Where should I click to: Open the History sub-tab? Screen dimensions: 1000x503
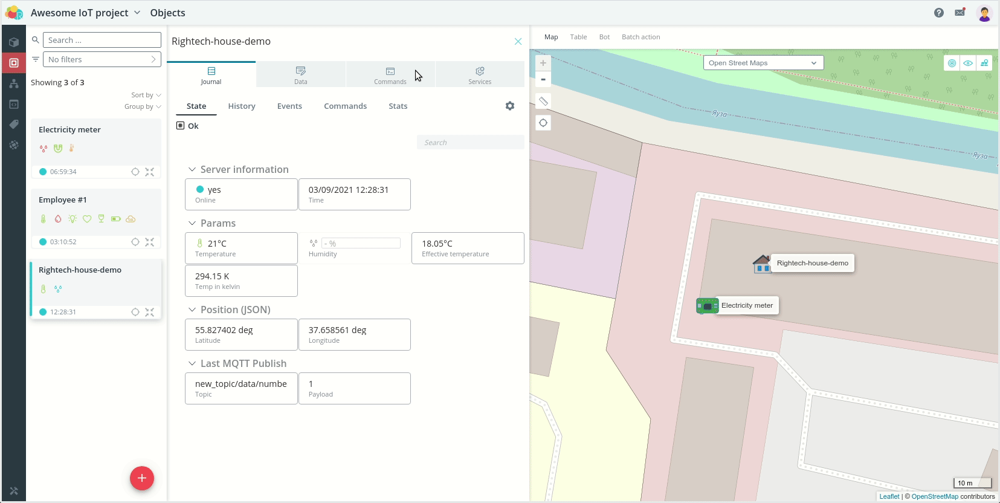(242, 106)
